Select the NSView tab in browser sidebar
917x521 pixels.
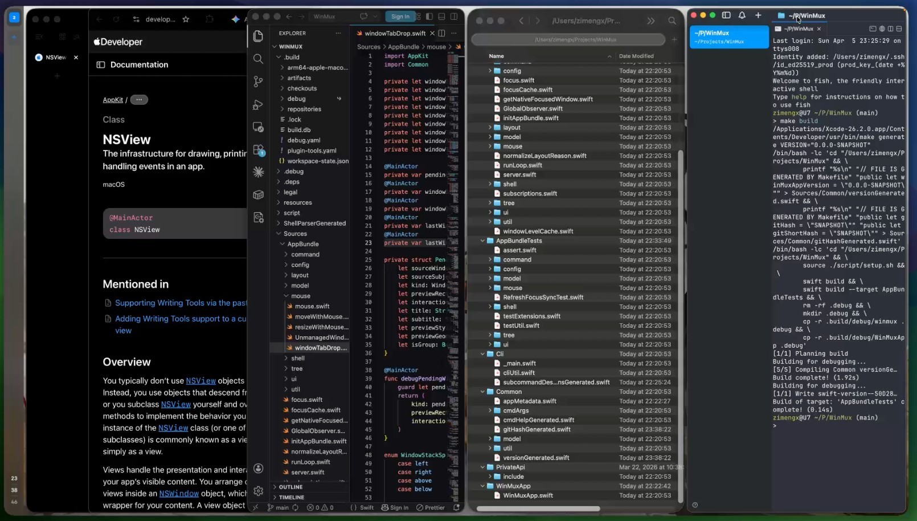point(56,57)
